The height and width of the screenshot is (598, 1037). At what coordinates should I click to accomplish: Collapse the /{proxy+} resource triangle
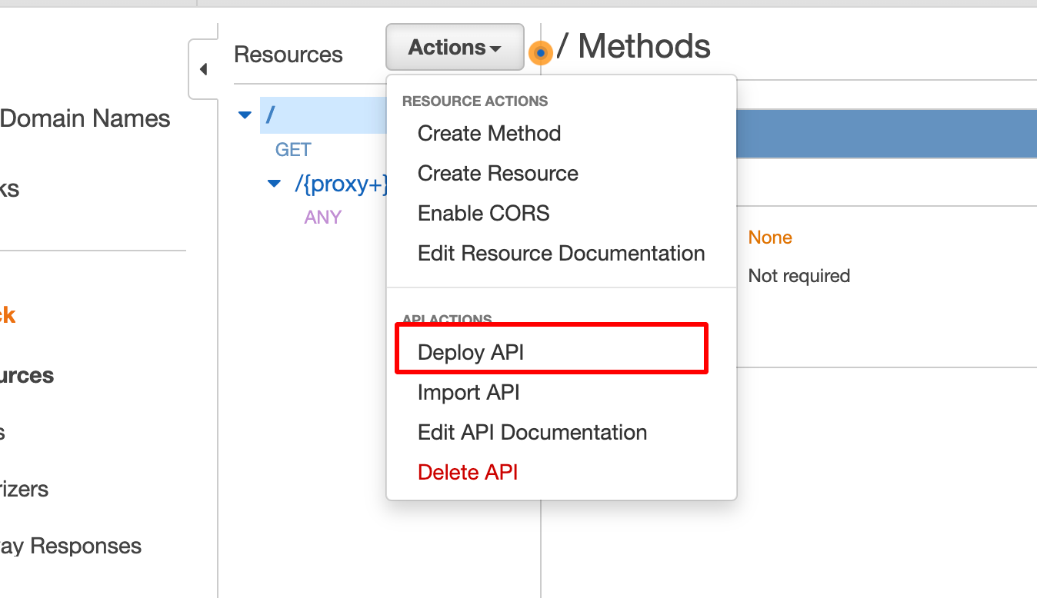(274, 184)
